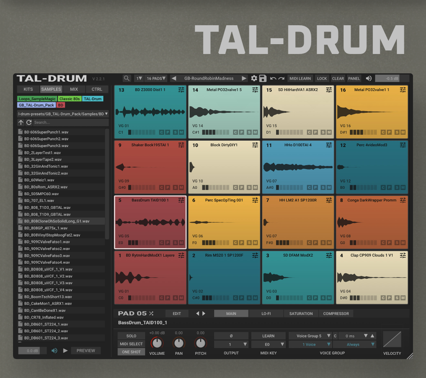
Task: Open pad 1 mixer settings icon
Action: click(x=181, y=255)
